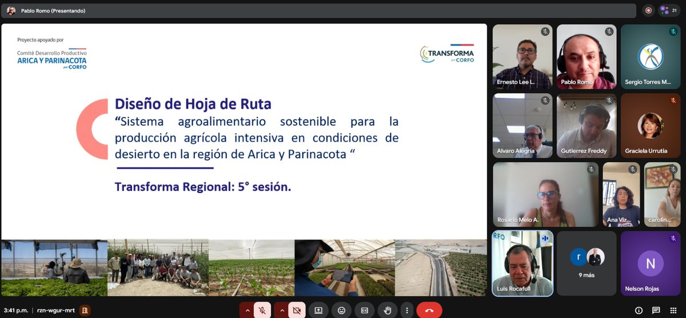Expand video settings arrow beside the camera
Screen dimensions: 686x318
[282, 310]
